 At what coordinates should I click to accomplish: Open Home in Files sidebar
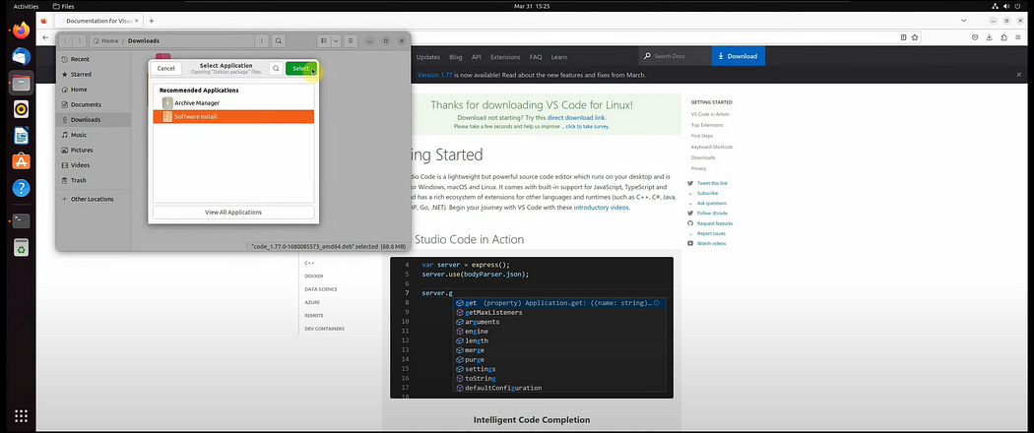point(93,90)
